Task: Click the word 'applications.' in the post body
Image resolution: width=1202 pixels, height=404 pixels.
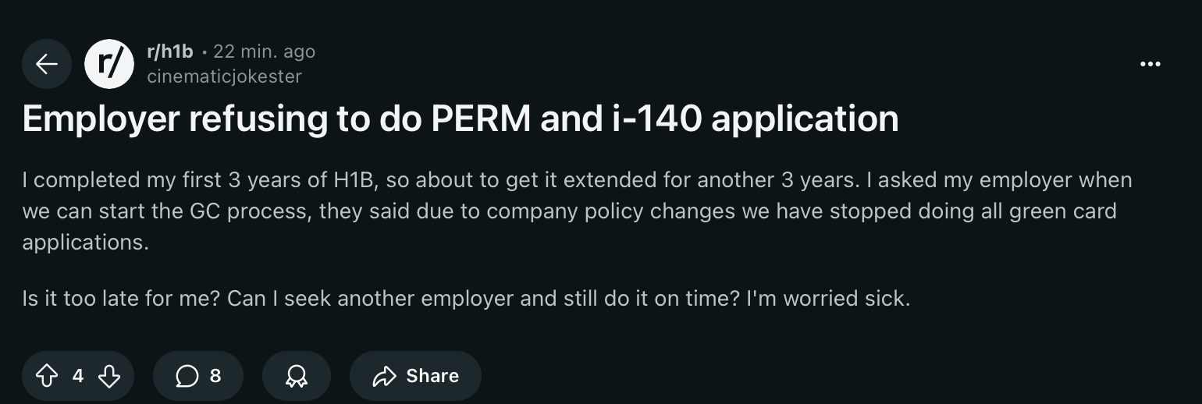Action: 85,243
